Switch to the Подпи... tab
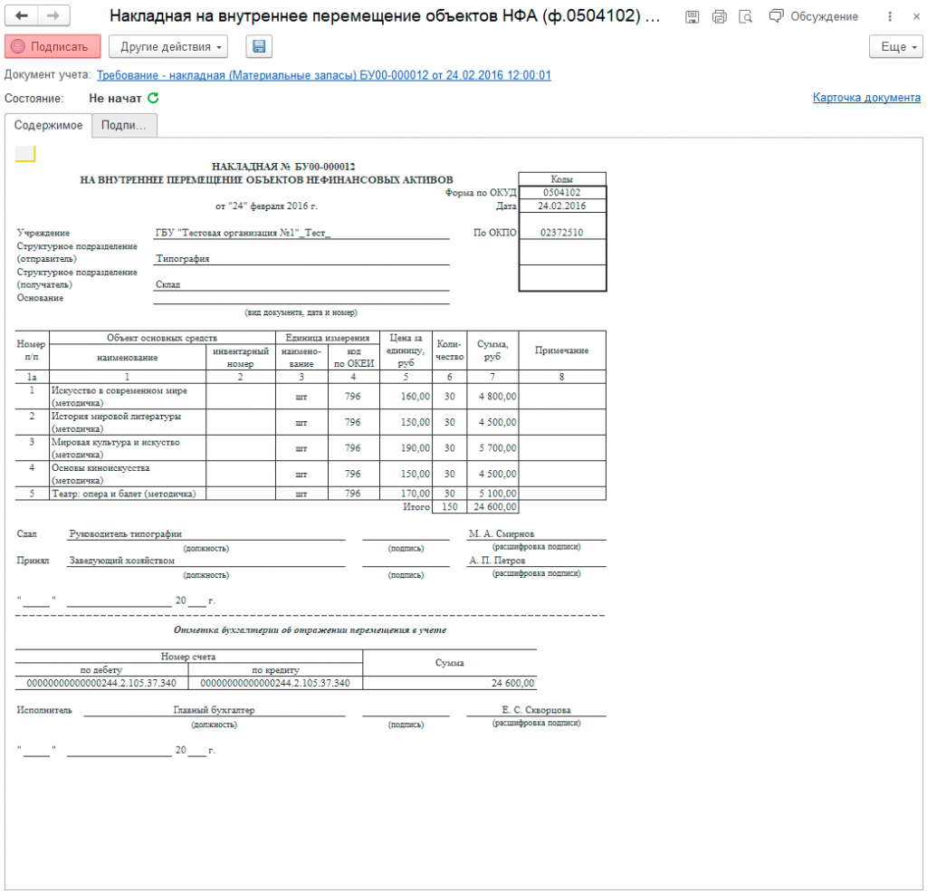 124,125
